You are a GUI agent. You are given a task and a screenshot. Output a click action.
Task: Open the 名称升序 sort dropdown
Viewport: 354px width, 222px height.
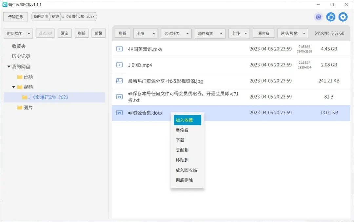coord(176,34)
